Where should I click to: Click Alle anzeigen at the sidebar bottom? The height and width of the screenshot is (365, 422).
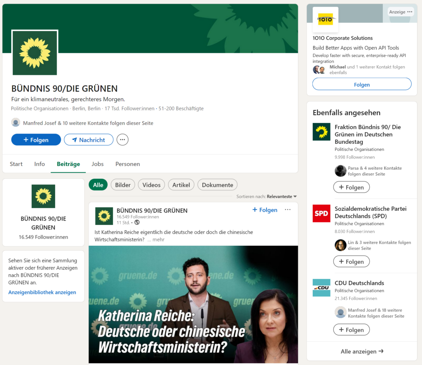362,351
